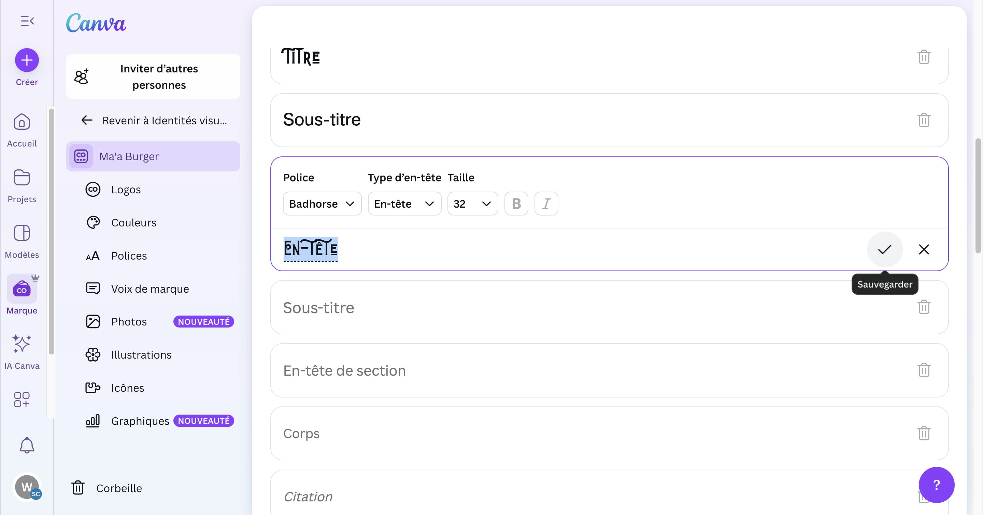Toggle bold formatting for the heading
The width and height of the screenshot is (983, 515).
516,204
